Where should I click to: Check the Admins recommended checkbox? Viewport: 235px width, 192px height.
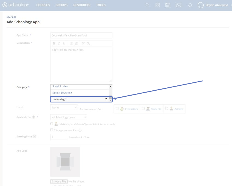tap(167, 108)
